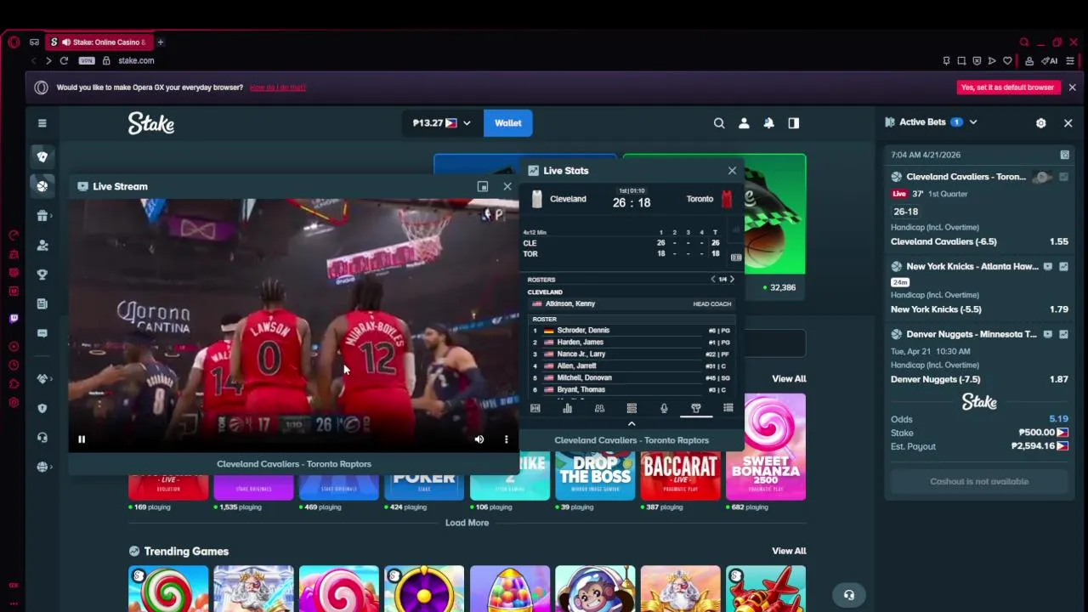This screenshot has width=1088, height=612.
Task: Open live stats icon for the Knicks - Hawks bet
Action: pyautogui.click(x=1064, y=267)
